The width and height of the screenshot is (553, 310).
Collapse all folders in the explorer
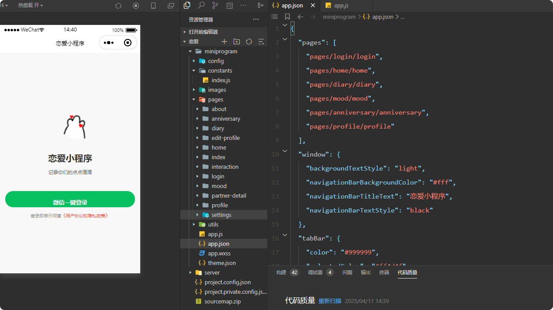click(x=261, y=42)
